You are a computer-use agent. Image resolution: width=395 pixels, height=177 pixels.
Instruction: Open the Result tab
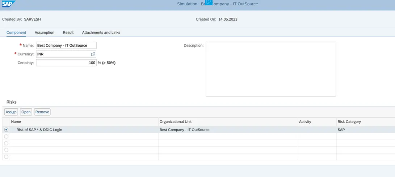click(68, 33)
